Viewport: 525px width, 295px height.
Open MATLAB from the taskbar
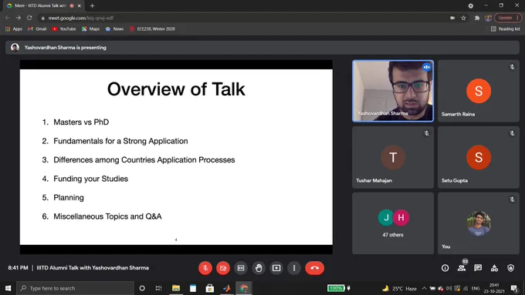point(227,288)
